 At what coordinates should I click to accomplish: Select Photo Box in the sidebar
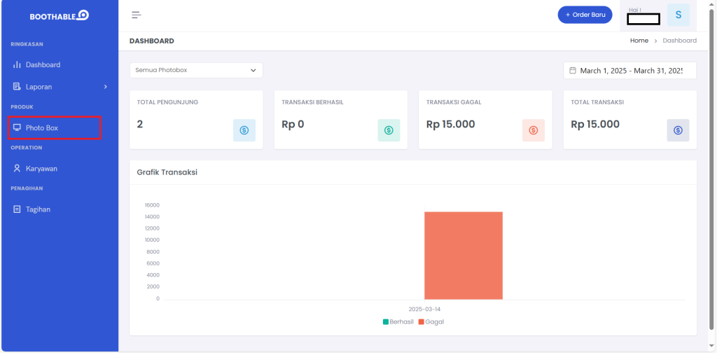point(55,128)
